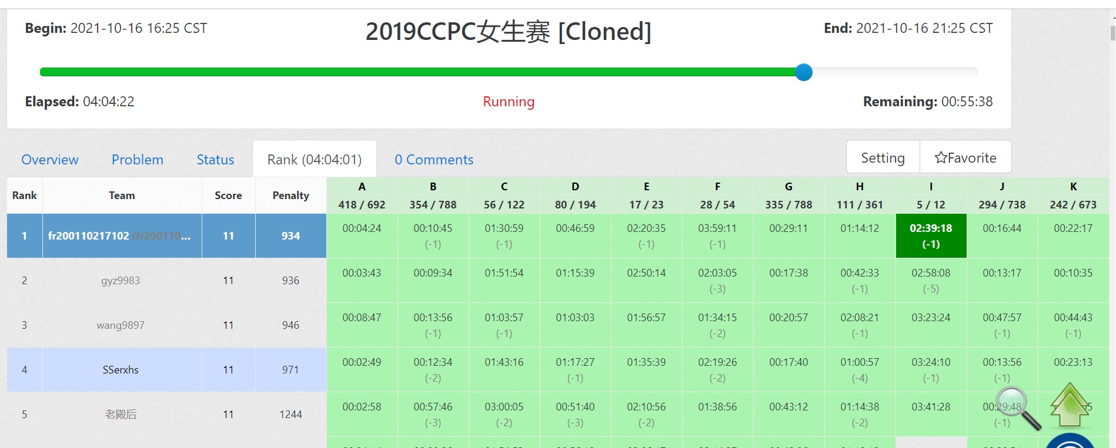Open the 0 Comments tab

(x=434, y=160)
